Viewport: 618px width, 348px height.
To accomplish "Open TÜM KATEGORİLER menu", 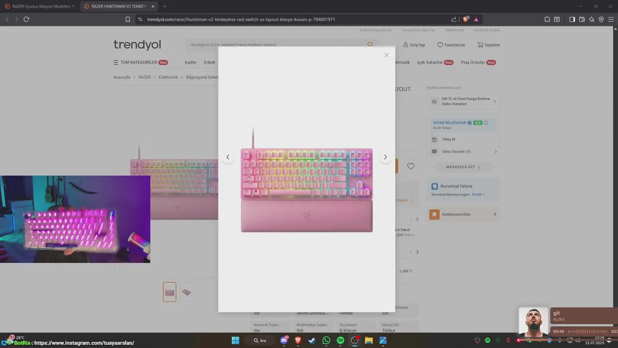I will point(140,62).
